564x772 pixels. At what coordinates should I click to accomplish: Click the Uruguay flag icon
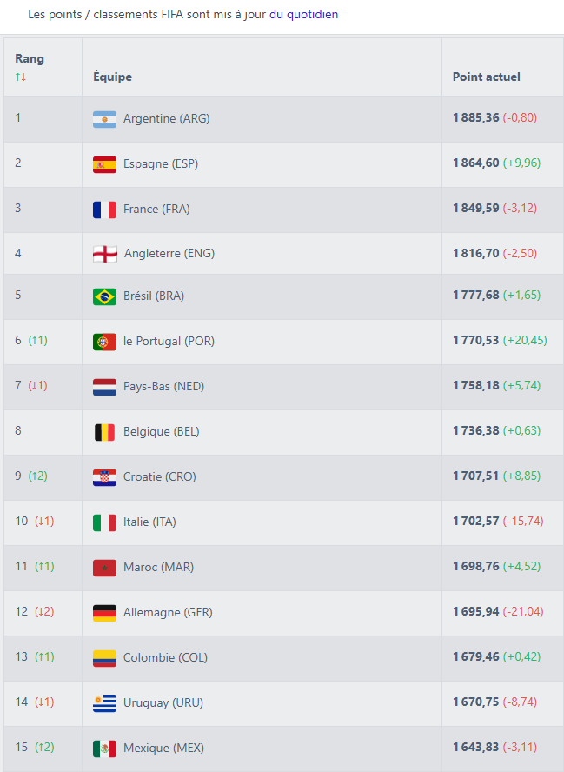pyautogui.click(x=104, y=703)
